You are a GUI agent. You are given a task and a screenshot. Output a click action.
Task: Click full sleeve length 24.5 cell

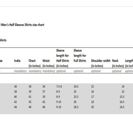pyautogui.click(x=76, y=86)
